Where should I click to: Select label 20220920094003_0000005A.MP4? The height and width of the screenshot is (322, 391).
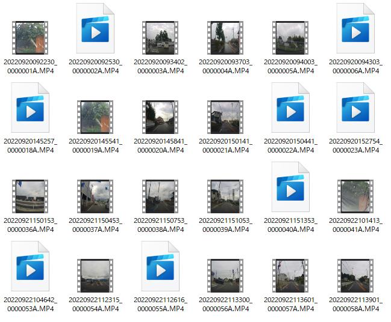coord(291,67)
